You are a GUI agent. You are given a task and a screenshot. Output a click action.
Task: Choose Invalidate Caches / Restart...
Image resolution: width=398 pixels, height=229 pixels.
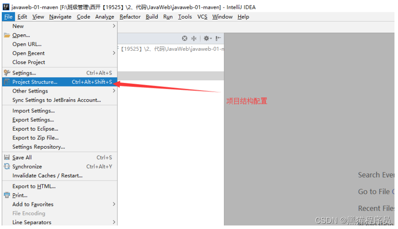point(60,175)
